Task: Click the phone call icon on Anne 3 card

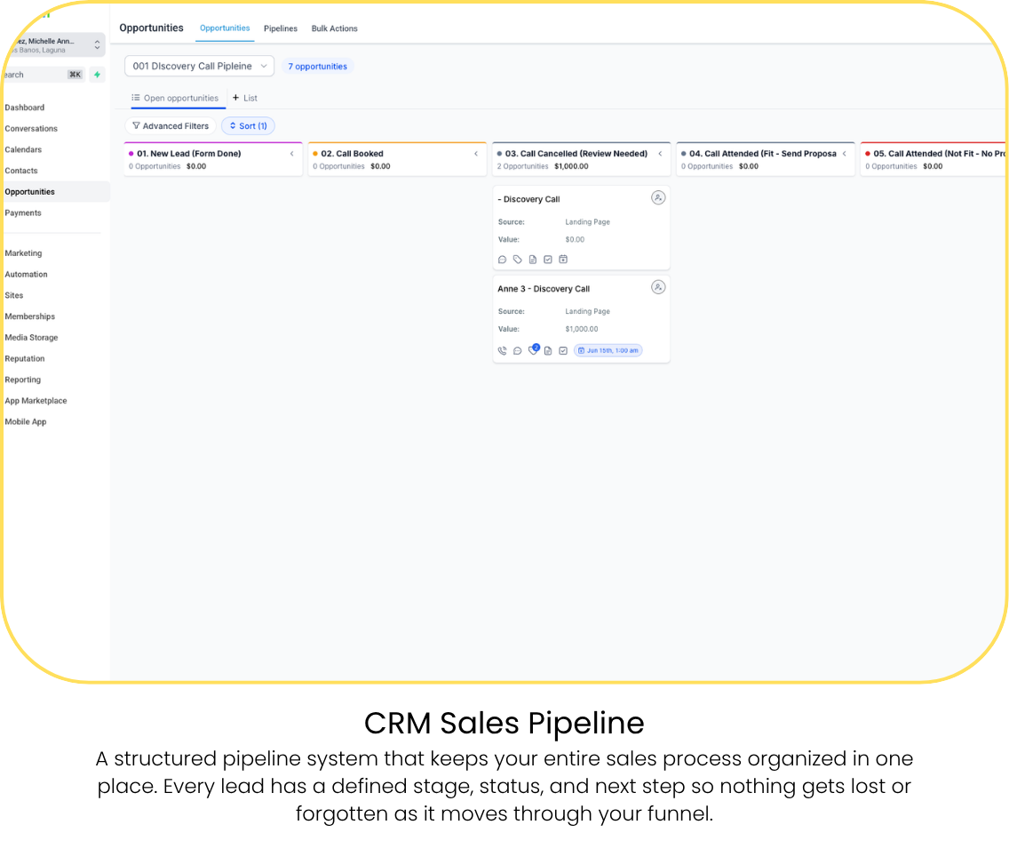Action: pos(503,350)
